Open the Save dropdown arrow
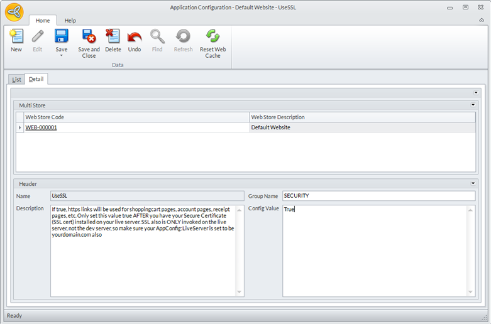 [x=61, y=56]
